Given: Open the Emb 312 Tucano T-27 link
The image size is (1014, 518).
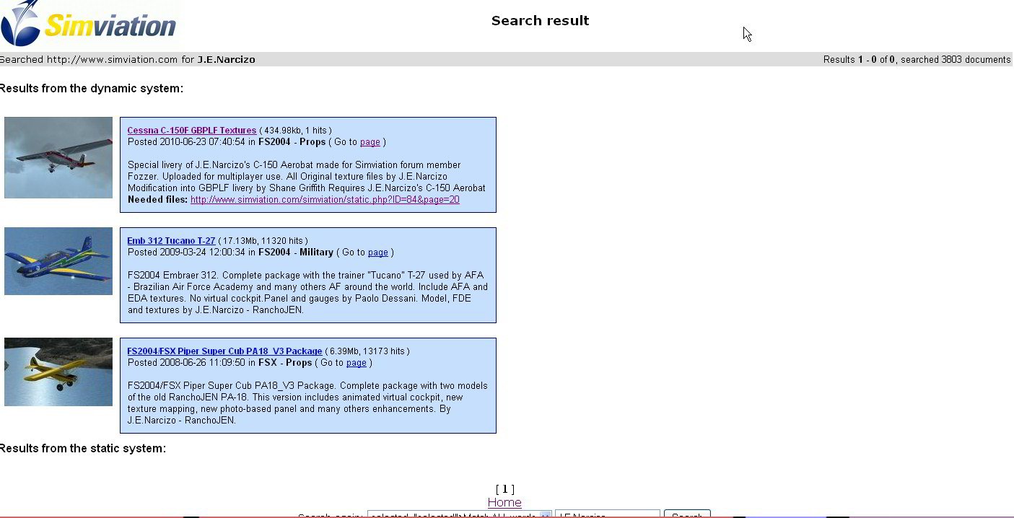Looking at the screenshot, I should coord(171,241).
